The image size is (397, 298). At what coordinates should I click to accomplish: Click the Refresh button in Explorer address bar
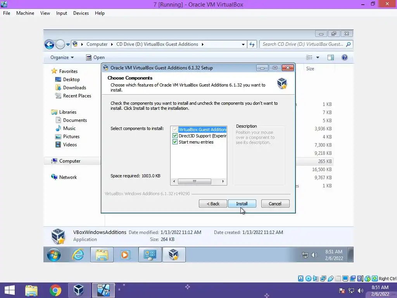point(252,44)
